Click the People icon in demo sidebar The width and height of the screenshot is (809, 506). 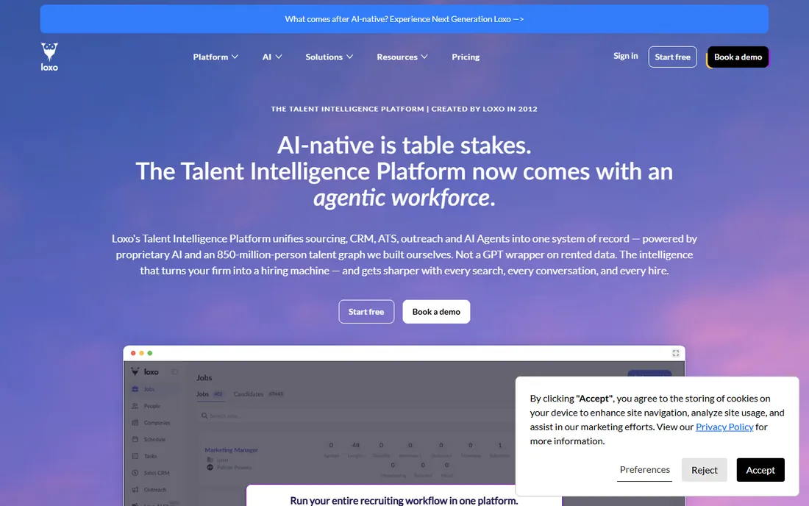135,406
